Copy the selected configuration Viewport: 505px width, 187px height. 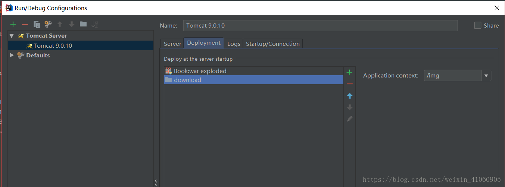pos(37,24)
